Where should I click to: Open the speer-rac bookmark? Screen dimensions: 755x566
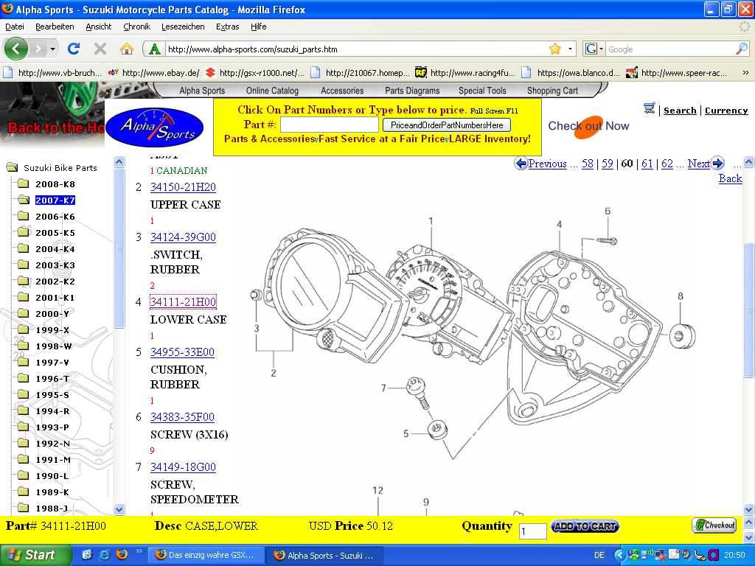(x=677, y=73)
